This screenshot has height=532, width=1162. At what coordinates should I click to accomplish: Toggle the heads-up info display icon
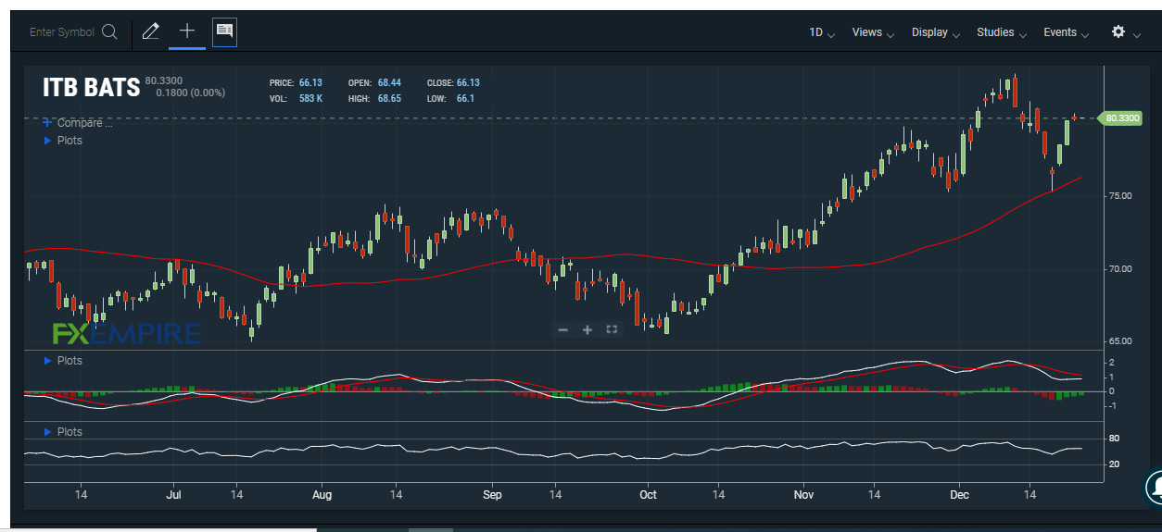click(x=224, y=32)
